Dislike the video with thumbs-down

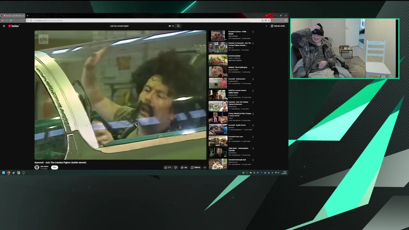[x=175, y=167]
